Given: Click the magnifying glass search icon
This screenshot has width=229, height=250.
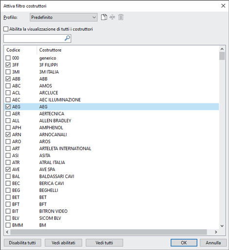Looking at the screenshot, I should [x=67, y=39].
